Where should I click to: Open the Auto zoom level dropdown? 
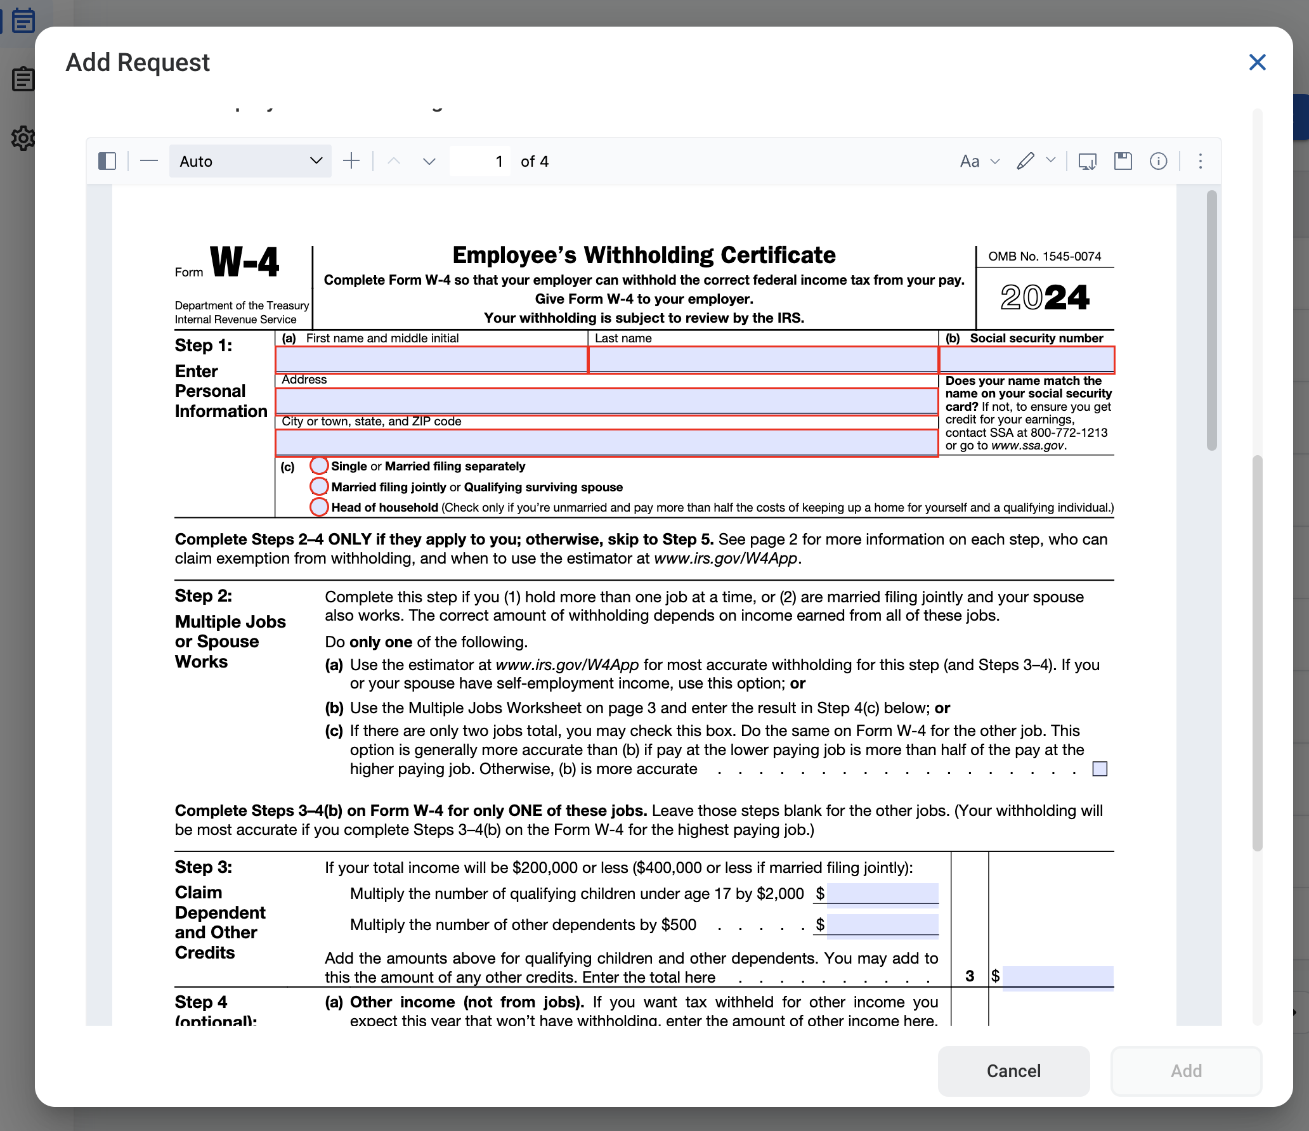point(250,161)
